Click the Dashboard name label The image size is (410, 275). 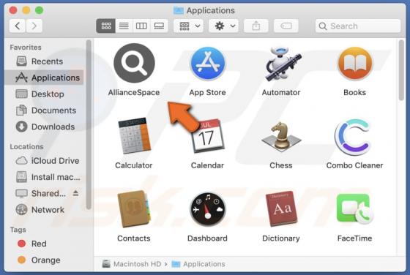coord(207,238)
